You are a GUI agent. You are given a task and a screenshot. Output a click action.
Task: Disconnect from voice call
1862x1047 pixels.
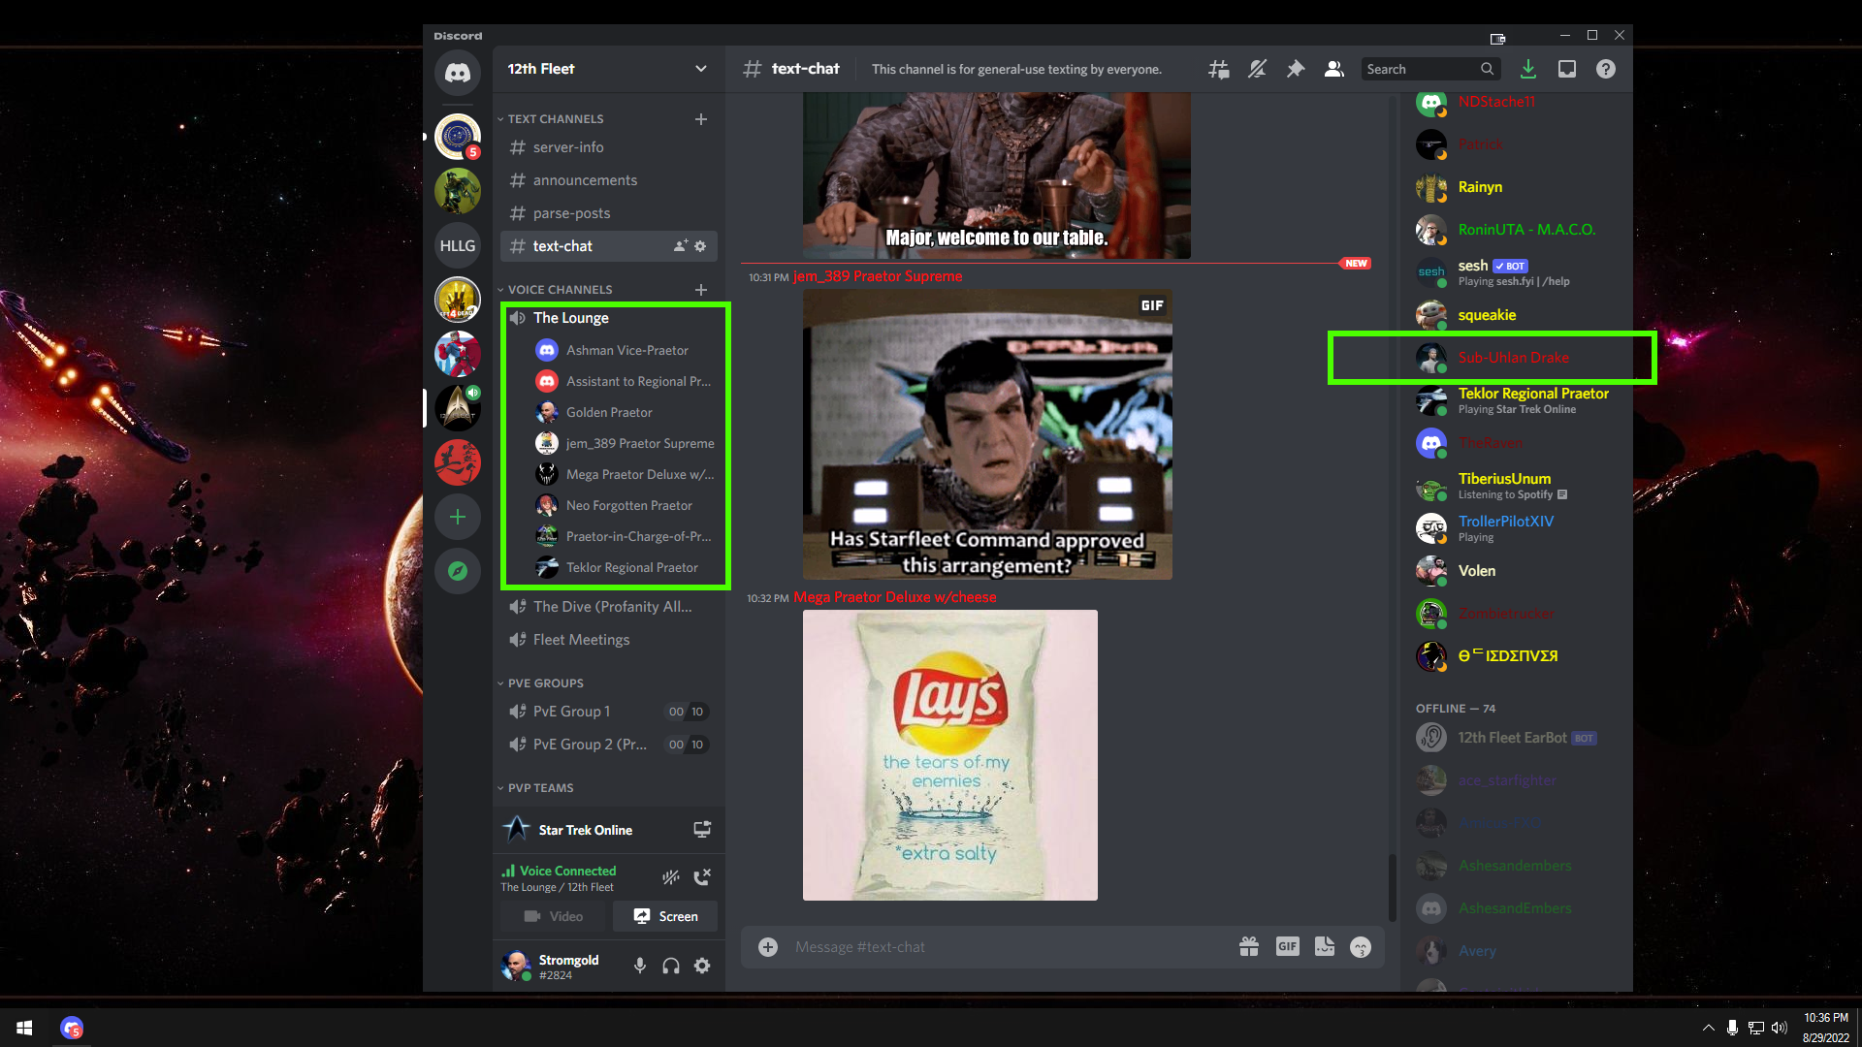click(x=702, y=877)
